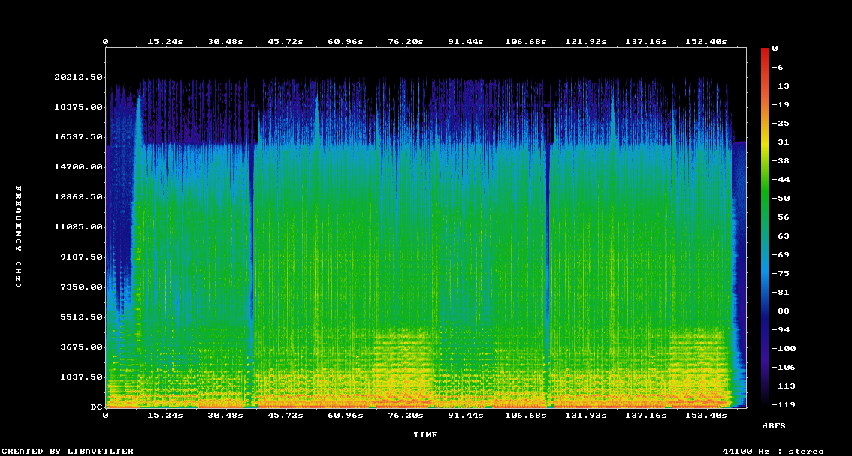
Task: Click the DC label on the frequency axis
Action: pos(96,407)
